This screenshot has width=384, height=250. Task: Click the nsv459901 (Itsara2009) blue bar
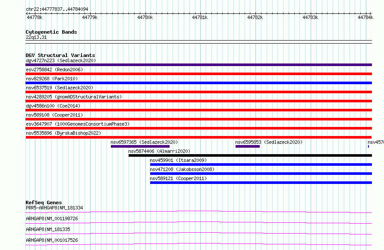pyautogui.click(x=261, y=165)
